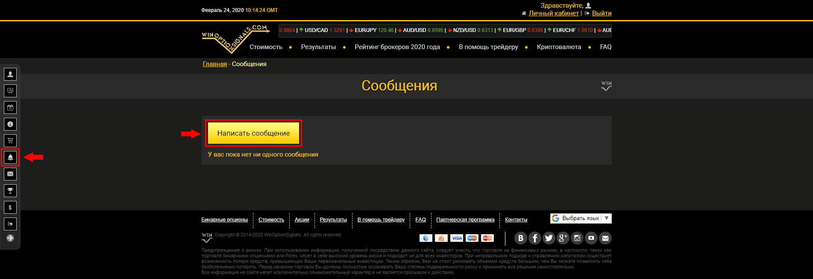Click the bell notifications sidebar icon
This screenshot has height=279, width=813.
[x=10, y=157]
